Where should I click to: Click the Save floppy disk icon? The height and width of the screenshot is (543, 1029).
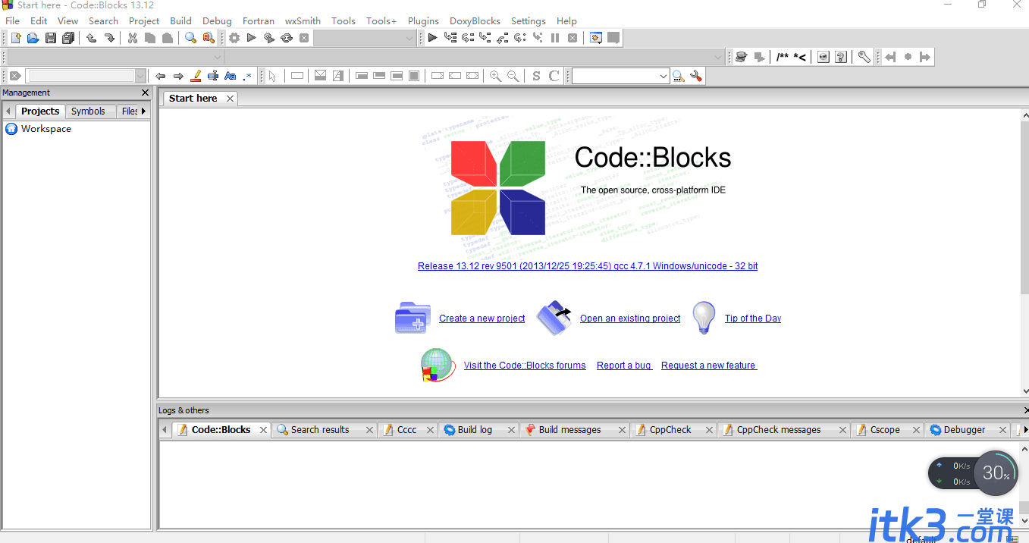(x=51, y=38)
